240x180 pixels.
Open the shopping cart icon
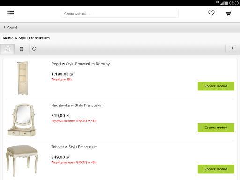coord(229,13)
